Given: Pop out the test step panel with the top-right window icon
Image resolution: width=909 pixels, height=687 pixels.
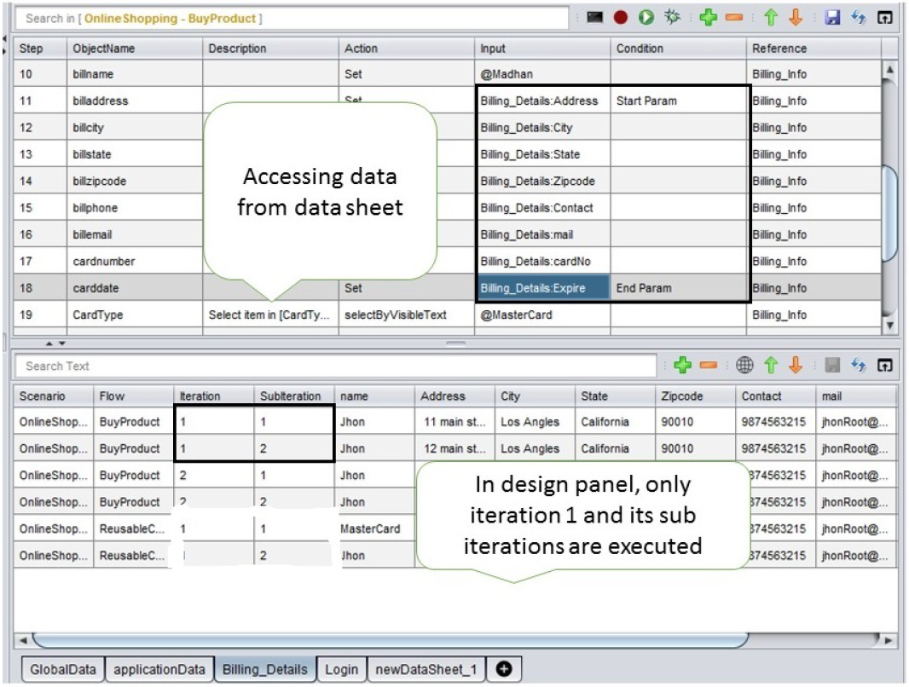Looking at the screenshot, I should click(x=886, y=17).
